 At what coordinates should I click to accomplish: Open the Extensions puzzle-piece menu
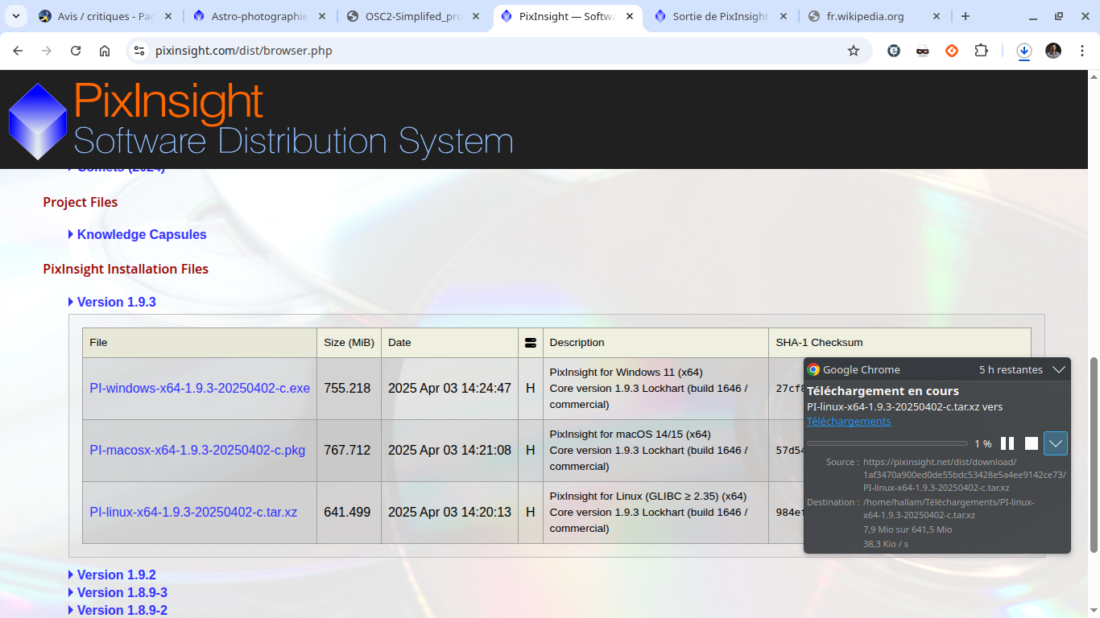[x=981, y=51]
